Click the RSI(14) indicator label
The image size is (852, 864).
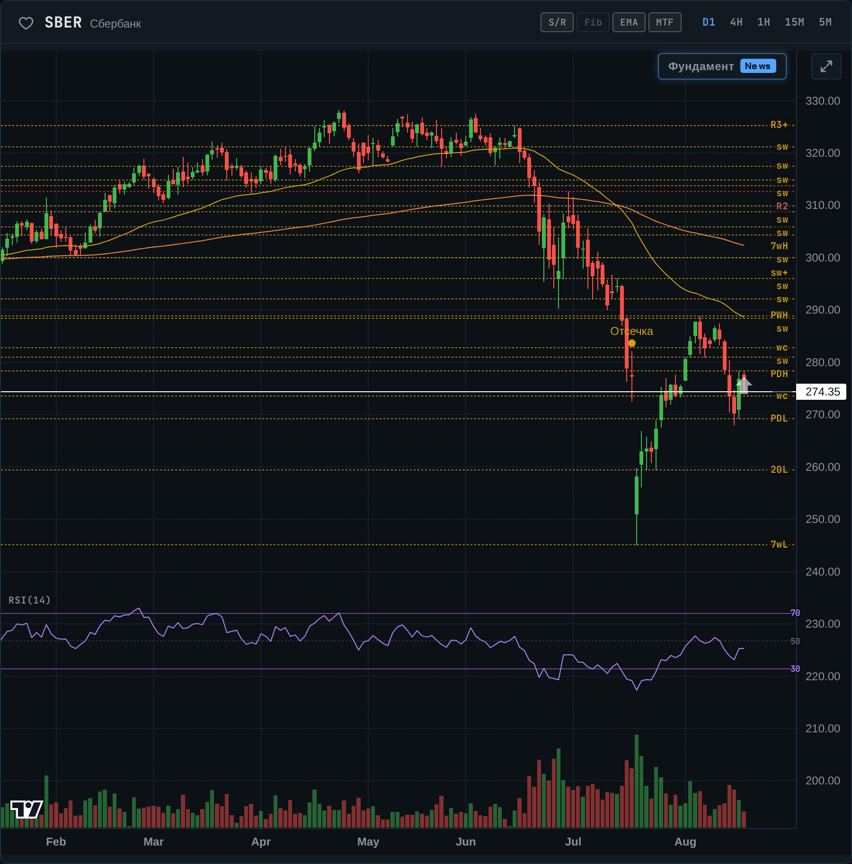29,600
